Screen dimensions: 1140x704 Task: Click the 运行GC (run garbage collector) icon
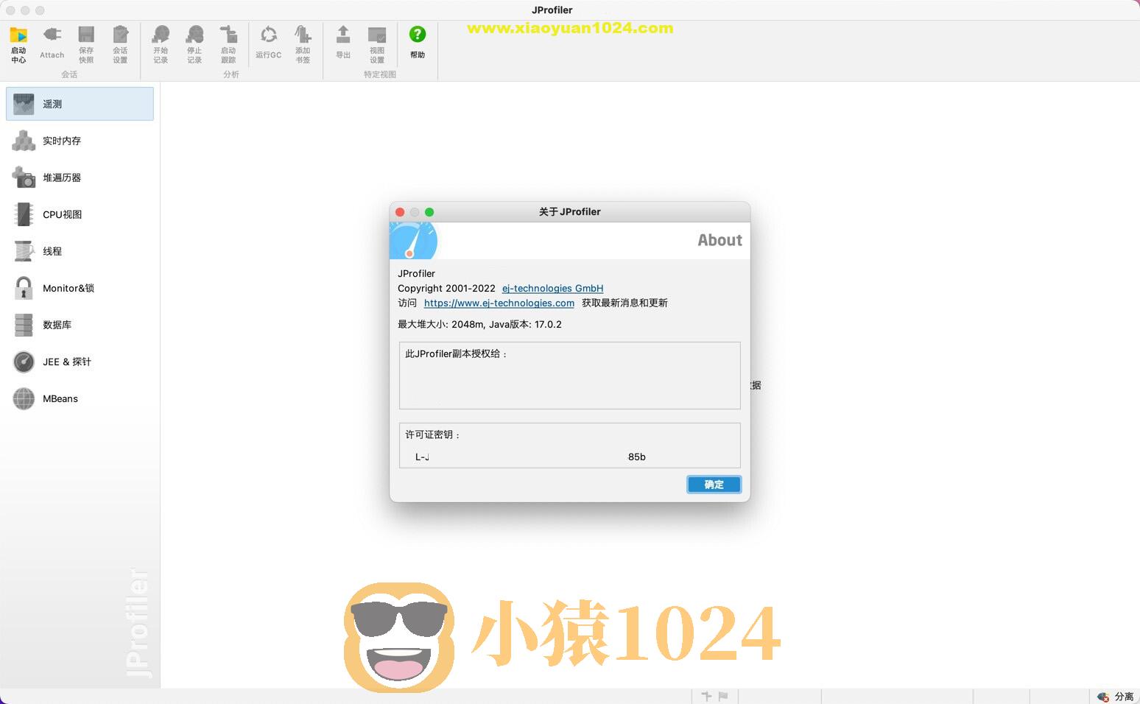(269, 43)
